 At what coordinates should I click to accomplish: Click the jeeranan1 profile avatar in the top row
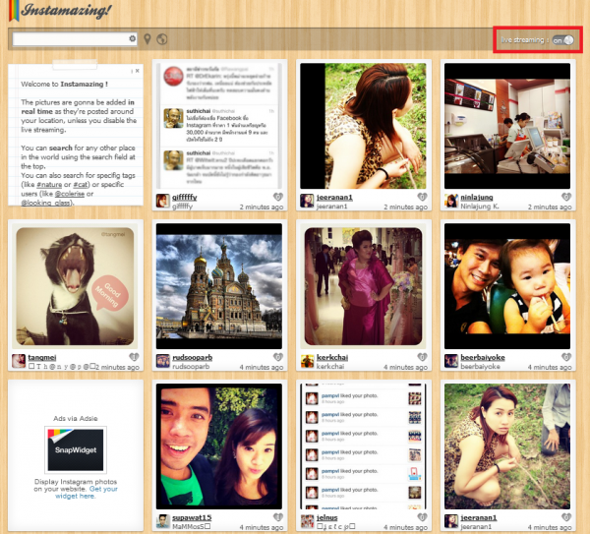(307, 201)
